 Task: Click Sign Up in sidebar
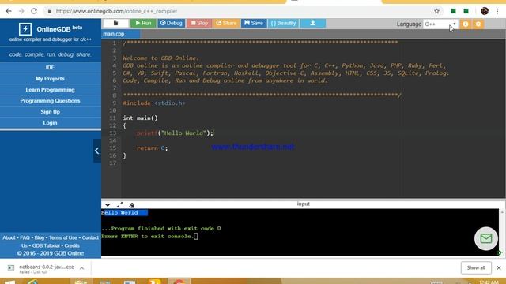tap(50, 112)
